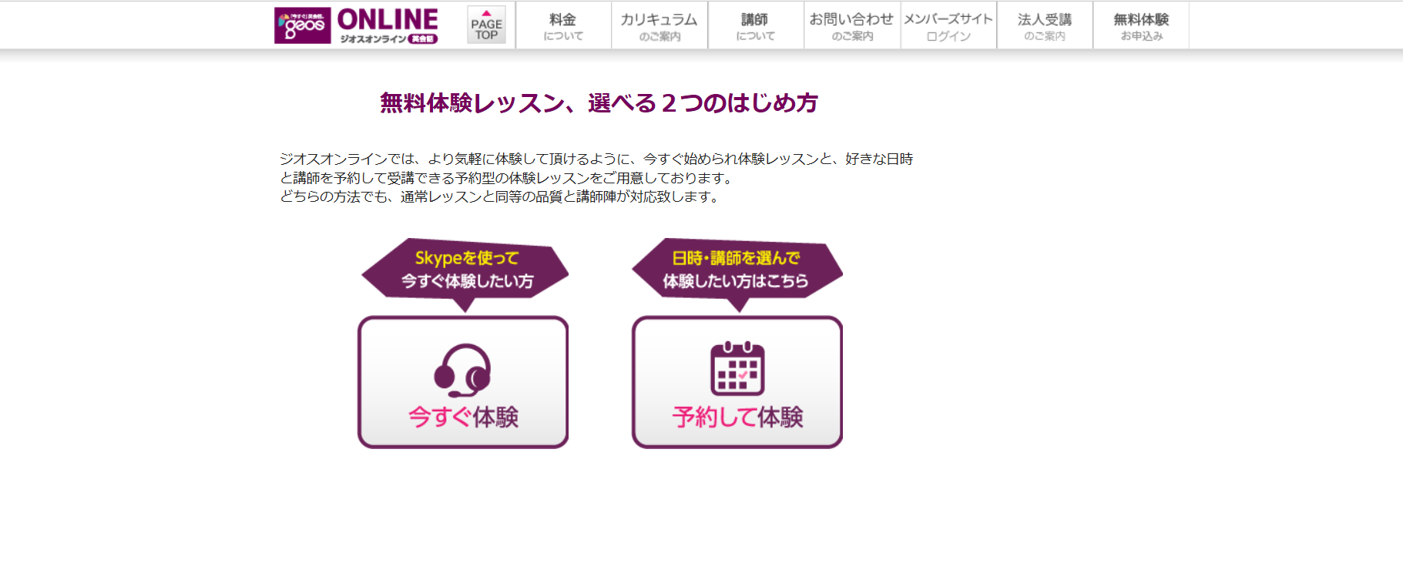The height and width of the screenshot is (570, 1403).
Task: Click the introductory paragraph starting ジオスオンラインでは
Action: 596,177
